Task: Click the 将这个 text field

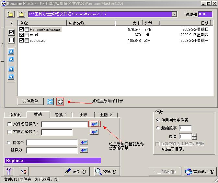Action: point(52,143)
